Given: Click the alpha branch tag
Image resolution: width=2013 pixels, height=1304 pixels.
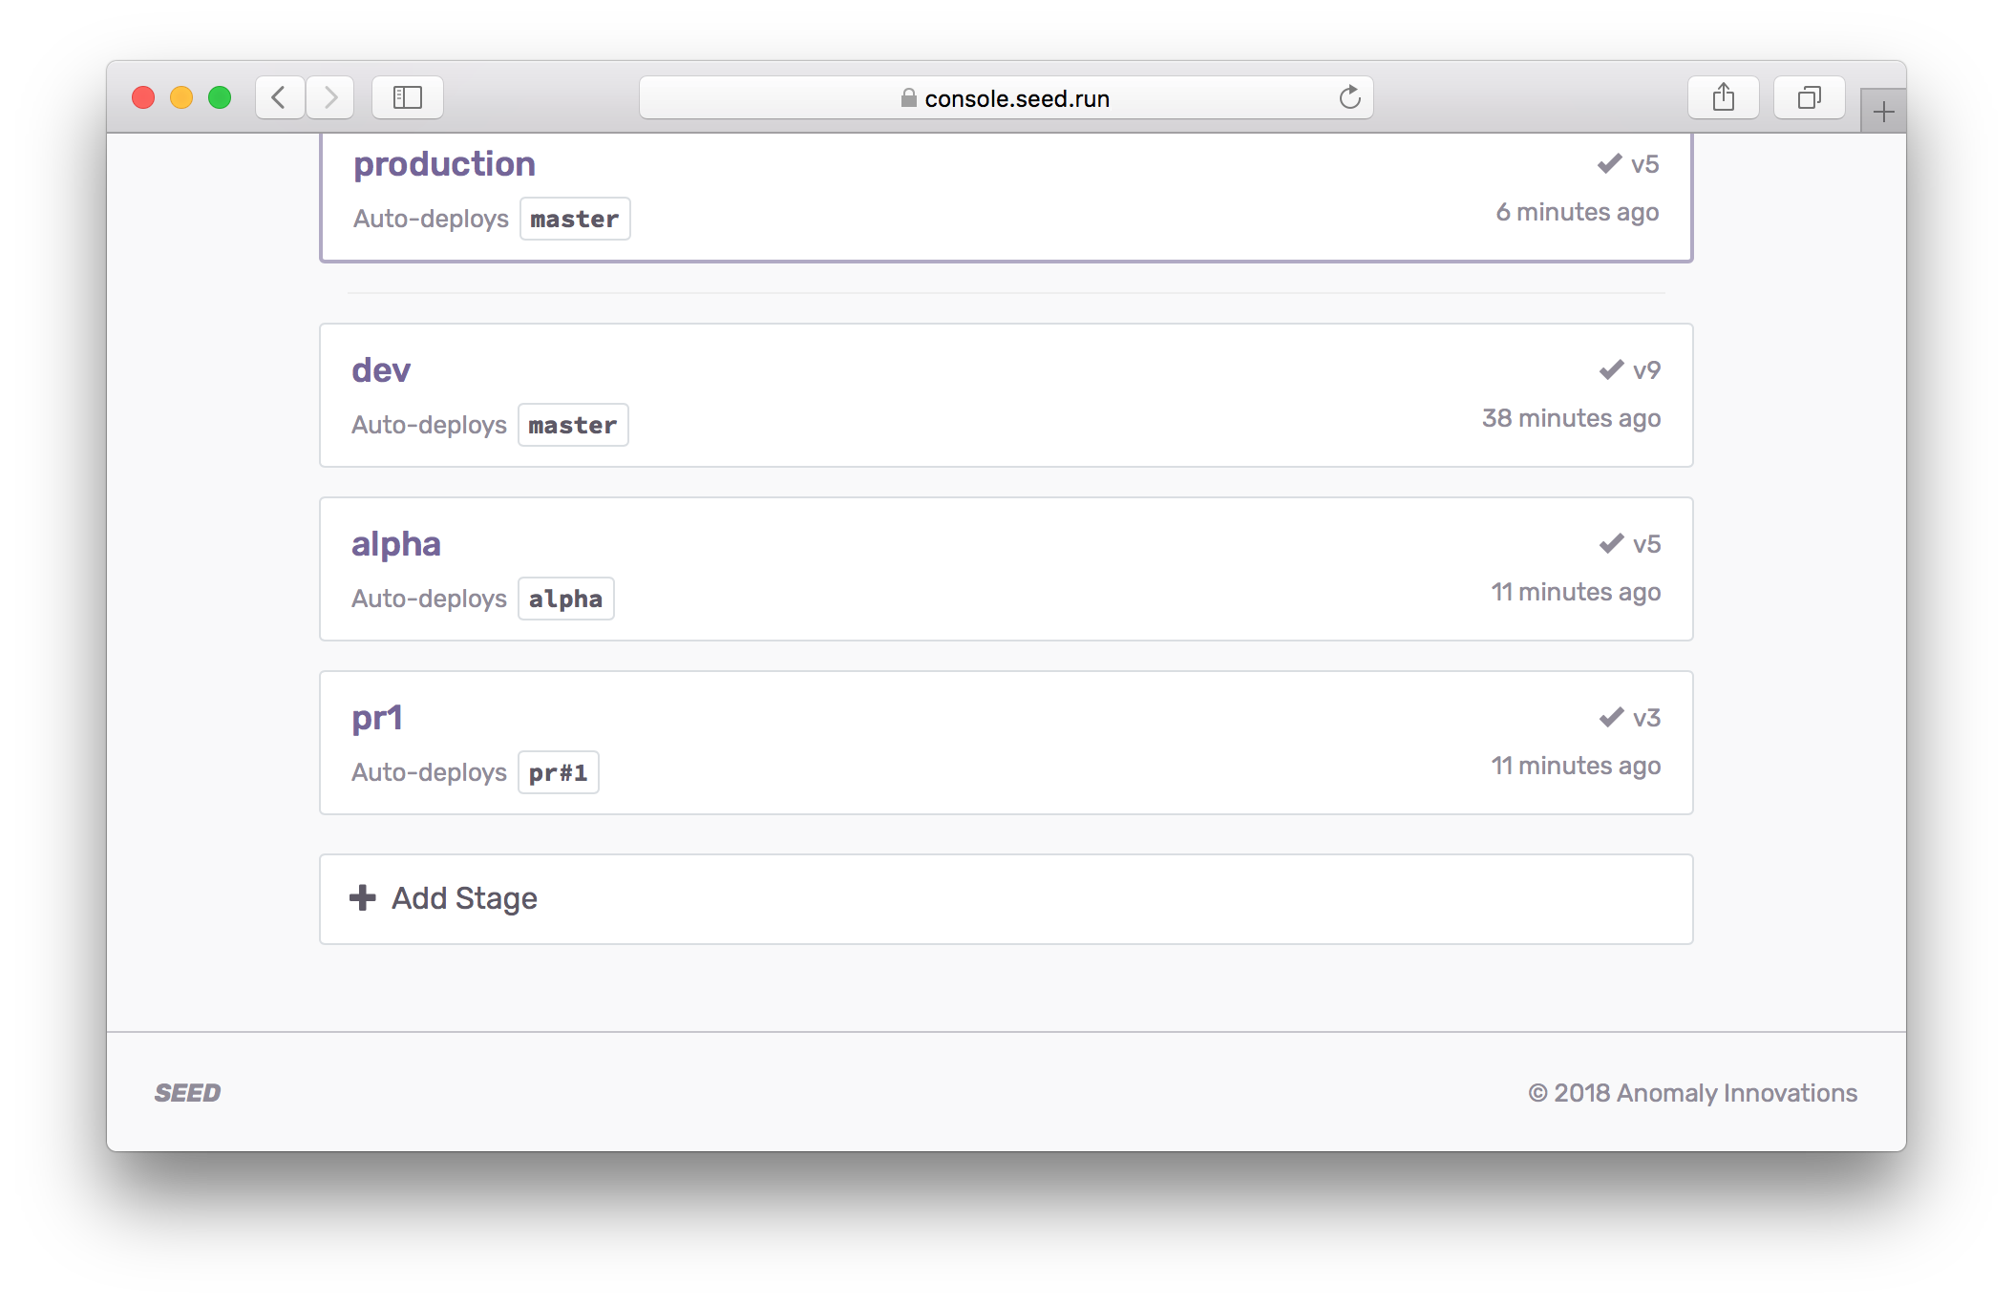Looking at the screenshot, I should (565, 599).
